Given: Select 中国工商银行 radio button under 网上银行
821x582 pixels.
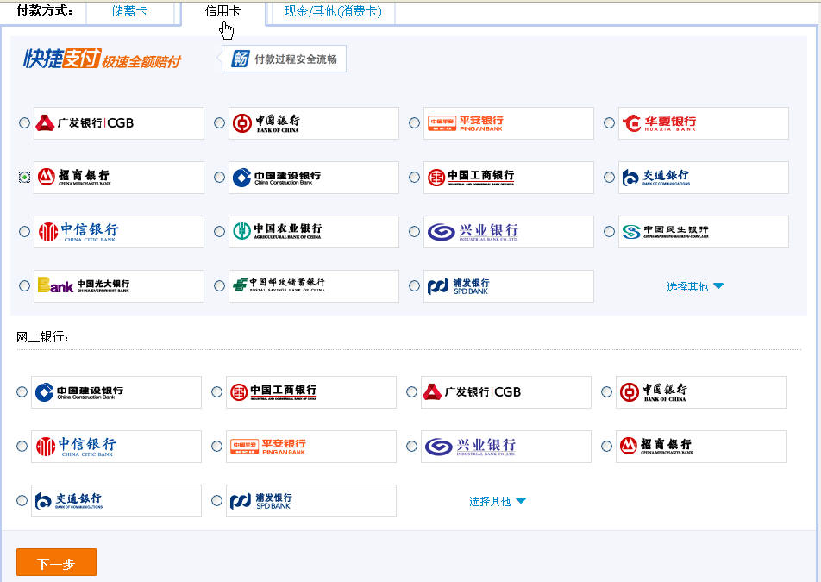Looking at the screenshot, I should (216, 392).
